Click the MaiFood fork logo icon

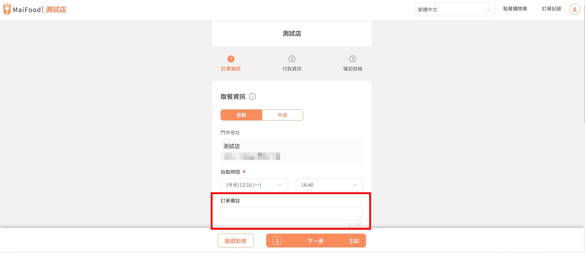point(7,9)
